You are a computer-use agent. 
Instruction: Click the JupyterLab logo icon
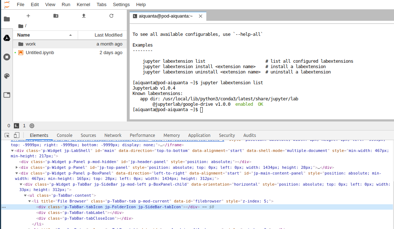point(7,4)
